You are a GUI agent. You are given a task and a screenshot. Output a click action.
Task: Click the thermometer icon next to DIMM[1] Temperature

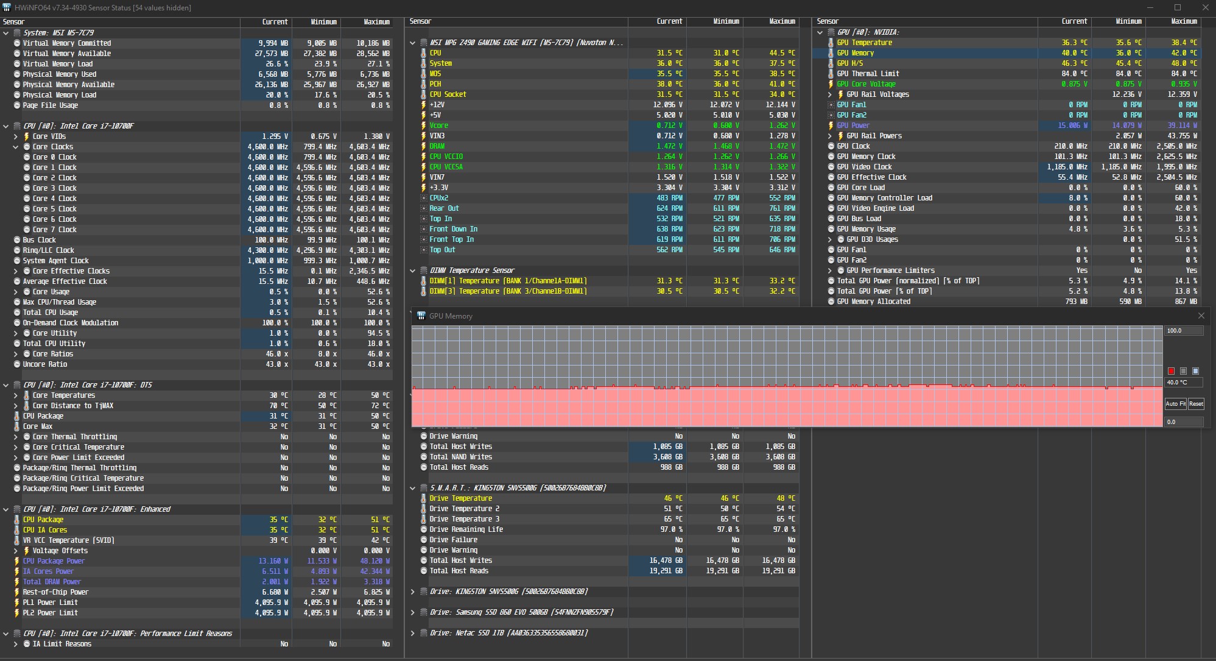tap(424, 281)
